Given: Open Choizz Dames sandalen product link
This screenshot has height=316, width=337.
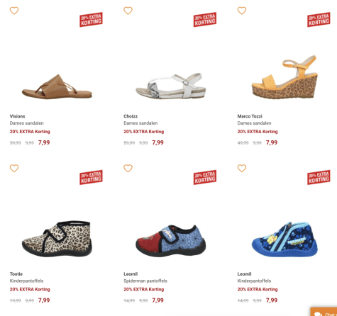Looking at the screenshot, I should pyautogui.click(x=140, y=123).
